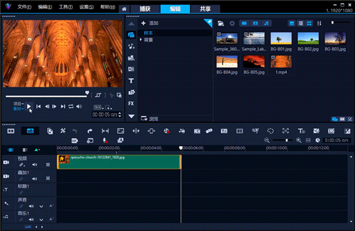Open the Subtitle Editor tool
This screenshot has height=231, width=355.
(x=224, y=131)
